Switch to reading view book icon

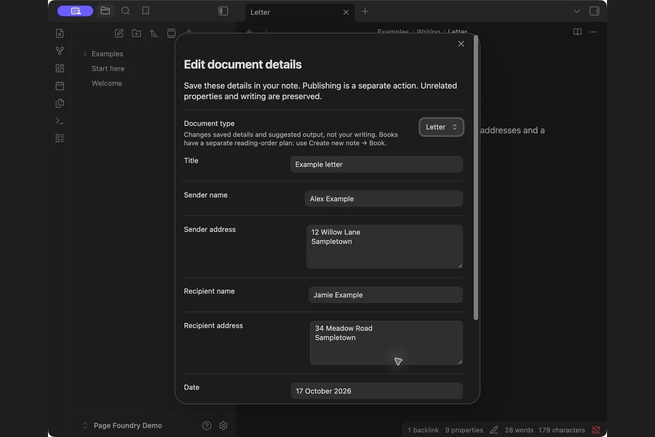point(577,32)
